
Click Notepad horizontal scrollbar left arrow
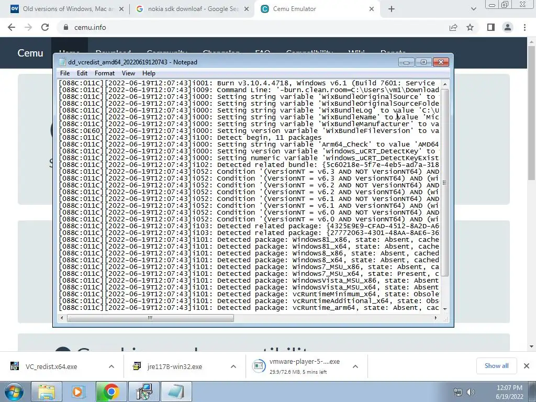(62, 318)
